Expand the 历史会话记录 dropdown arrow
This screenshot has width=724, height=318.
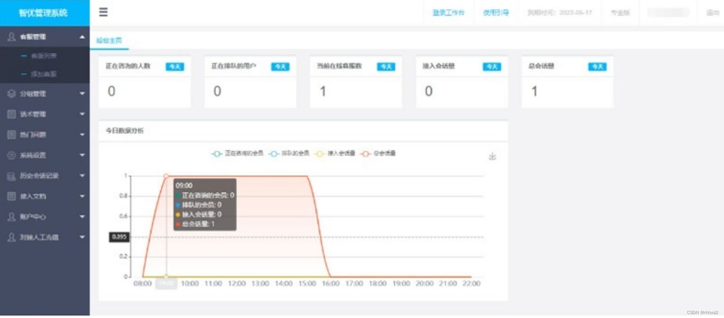(82, 176)
